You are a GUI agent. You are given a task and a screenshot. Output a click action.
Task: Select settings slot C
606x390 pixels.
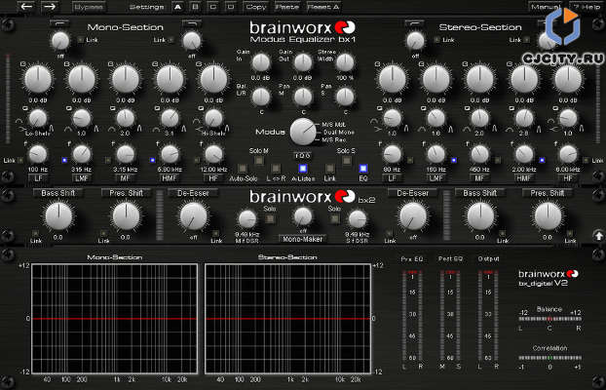click(x=213, y=7)
